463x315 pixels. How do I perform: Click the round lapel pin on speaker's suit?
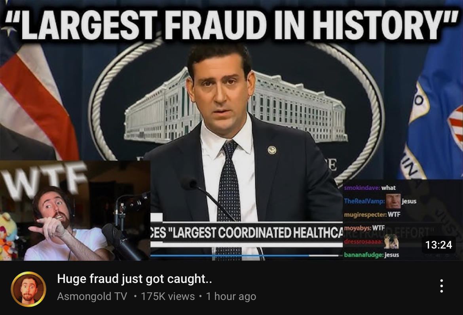click(x=271, y=150)
